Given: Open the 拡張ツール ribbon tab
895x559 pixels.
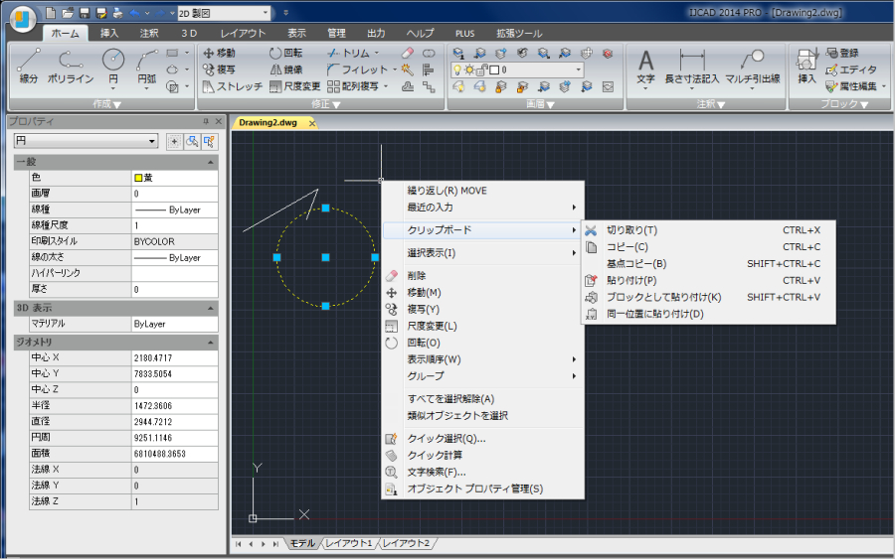Looking at the screenshot, I should [x=518, y=33].
